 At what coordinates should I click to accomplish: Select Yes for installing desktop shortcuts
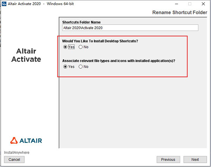[x=65, y=47]
